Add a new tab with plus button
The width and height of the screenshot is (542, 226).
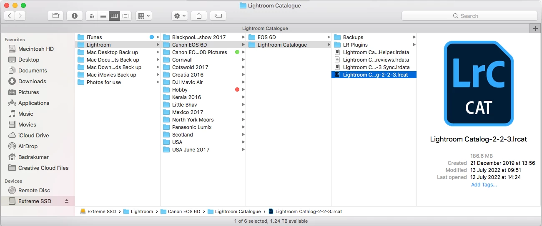536,28
